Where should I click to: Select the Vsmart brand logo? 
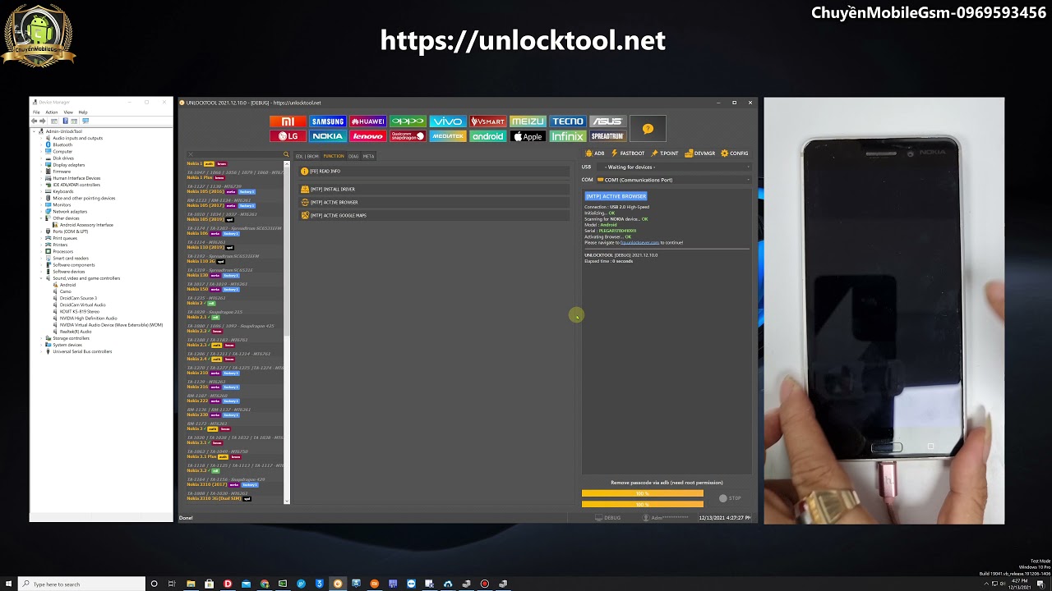click(x=487, y=121)
